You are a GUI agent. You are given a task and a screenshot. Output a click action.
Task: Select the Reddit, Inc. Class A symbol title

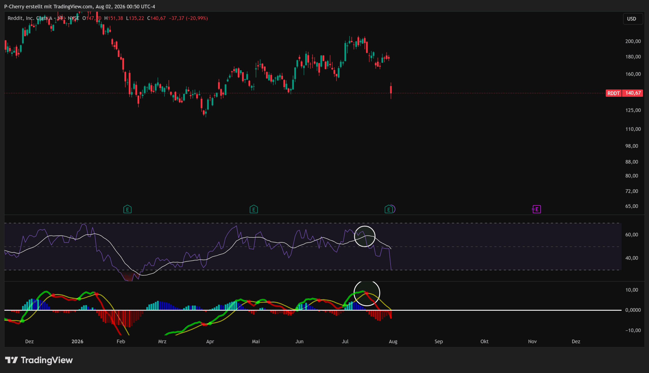pyautogui.click(x=30, y=18)
